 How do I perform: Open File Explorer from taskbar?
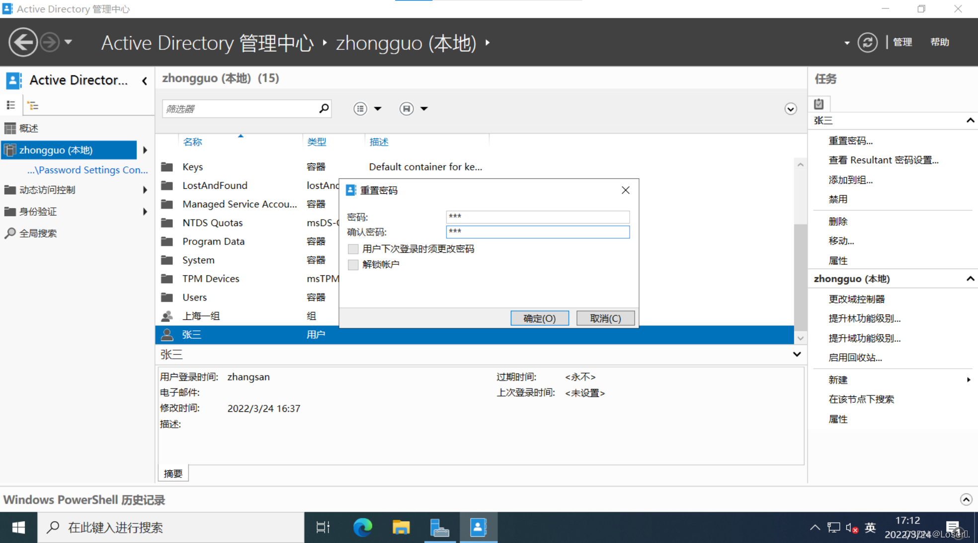[401, 527]
